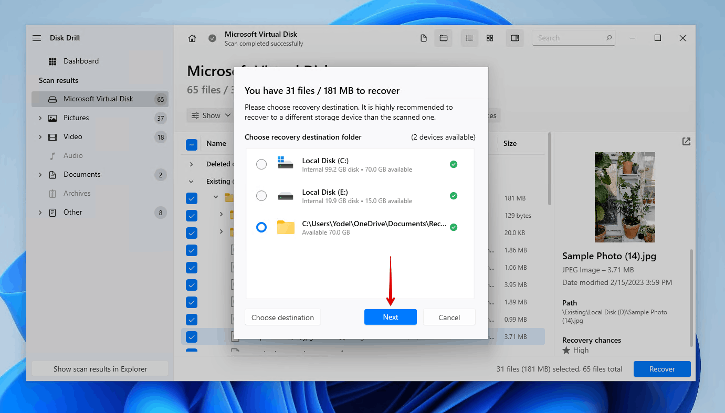Click the Video category icon
Image resolution: width=725 pixels, height=413 pixels.
click(52, 137)
